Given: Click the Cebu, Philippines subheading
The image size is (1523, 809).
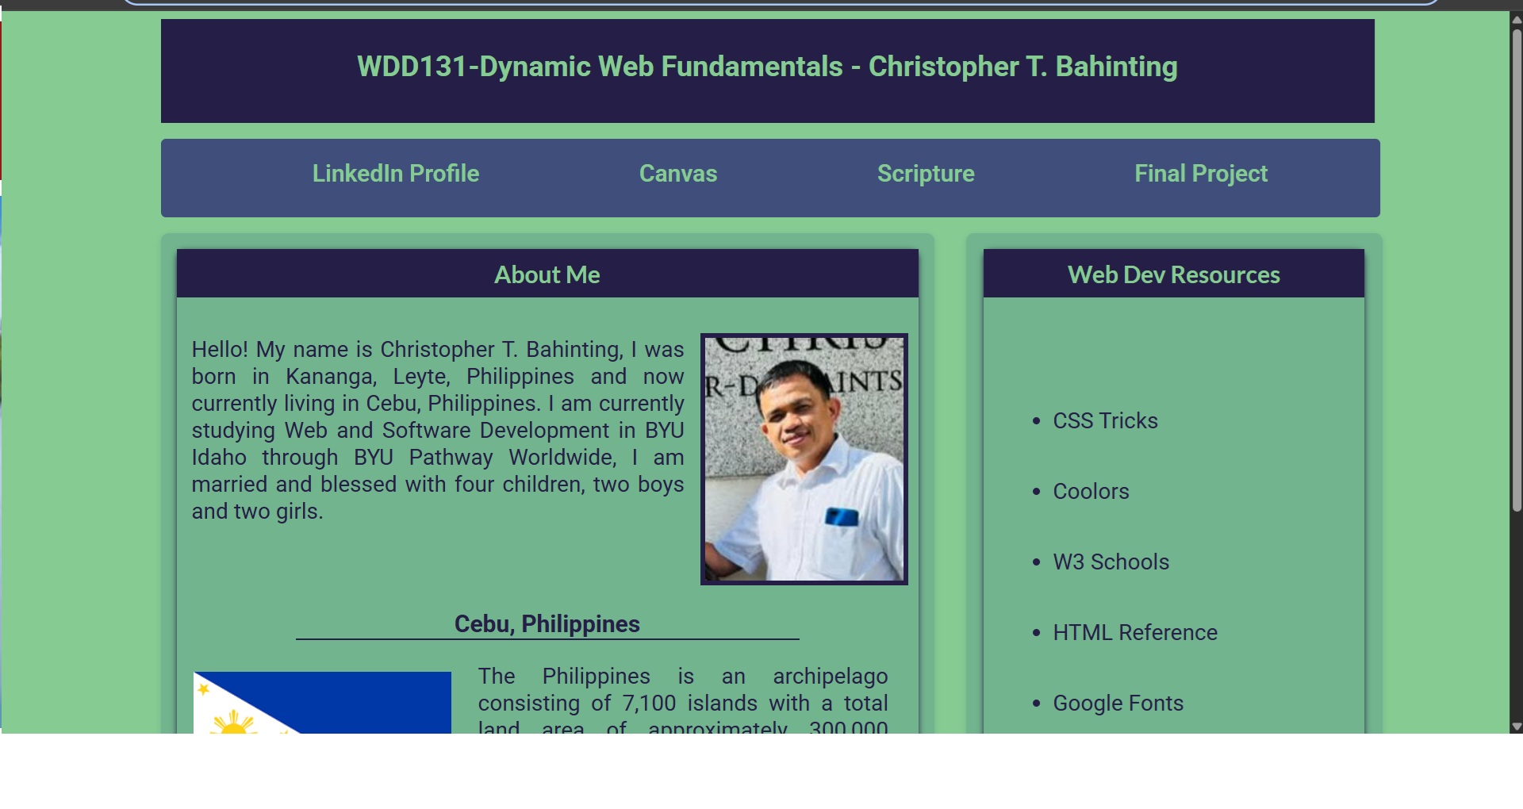Looking at the screenshot, I should [547, 624].
